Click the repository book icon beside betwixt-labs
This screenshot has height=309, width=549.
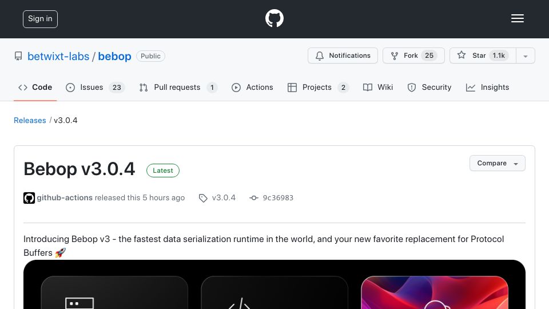(x=18, y=56)
